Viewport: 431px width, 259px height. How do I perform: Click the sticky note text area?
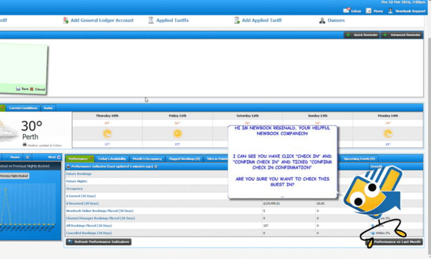pos(23,64)
